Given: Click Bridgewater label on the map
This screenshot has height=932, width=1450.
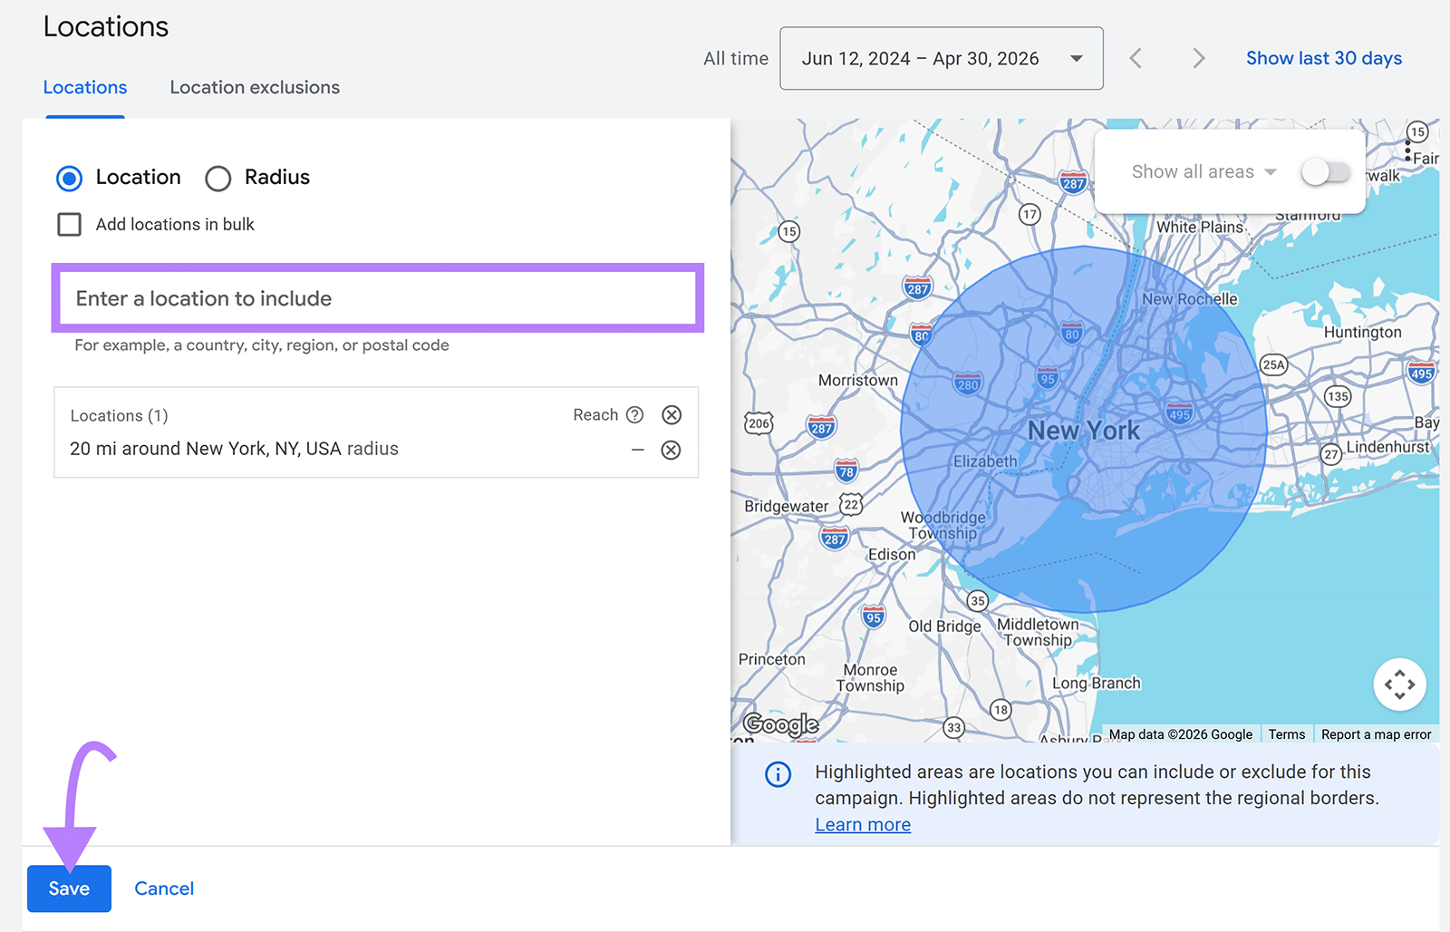Looking at the screenshot, I should tap(787, 506).
